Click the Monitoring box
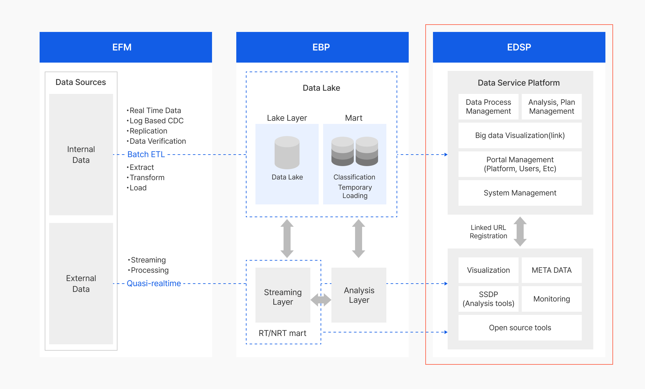 [x=552, y=299]
